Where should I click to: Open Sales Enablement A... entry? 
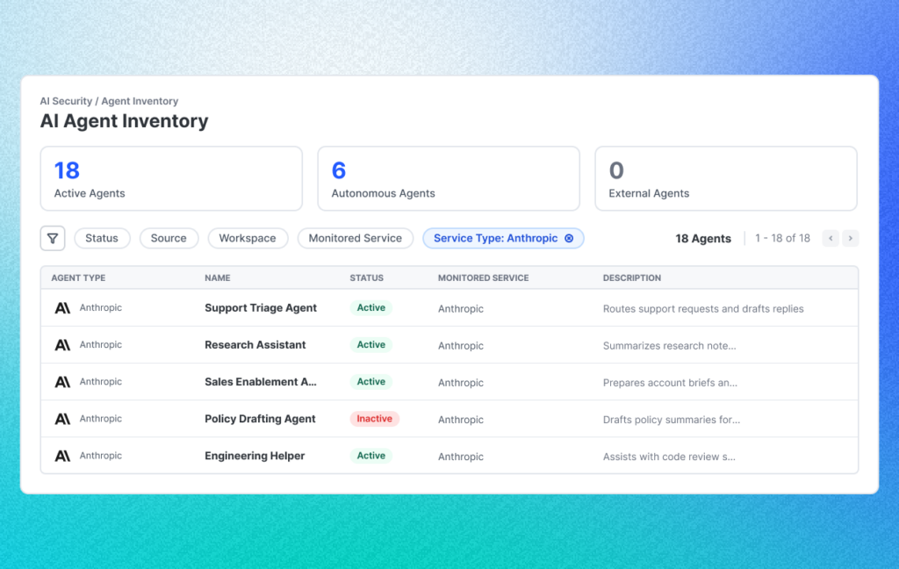pyautogui.click(x=261, y=382)
